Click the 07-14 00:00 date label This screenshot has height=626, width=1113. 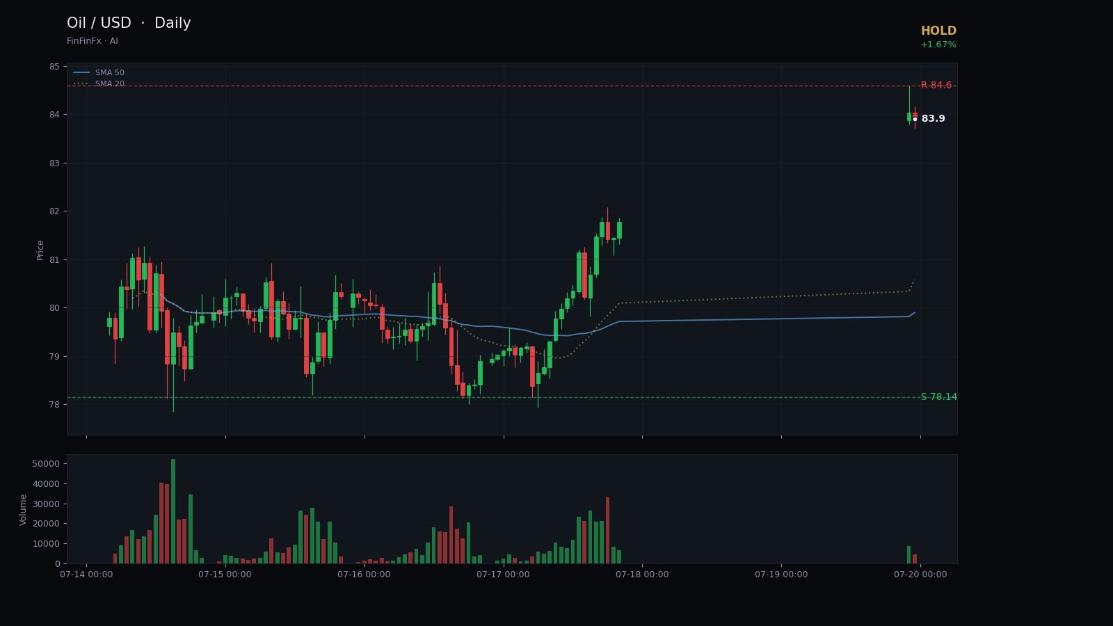click(86, 575)
